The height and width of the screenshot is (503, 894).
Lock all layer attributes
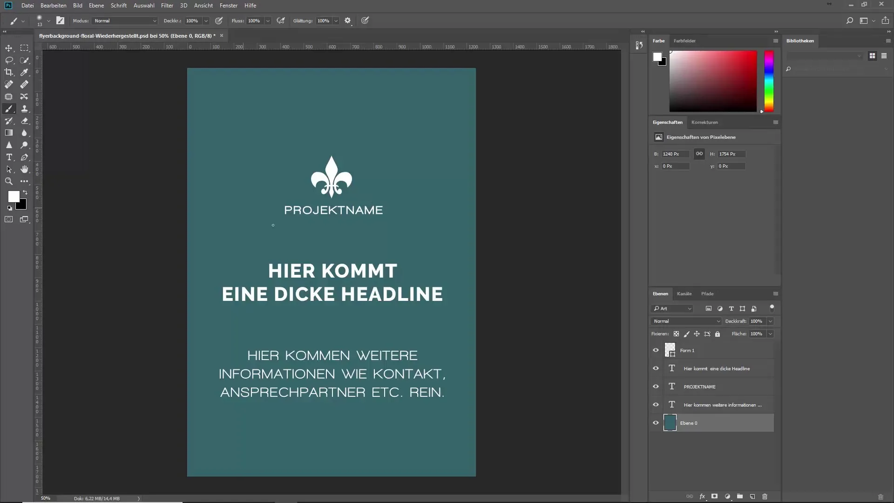[x=718, y=334]
